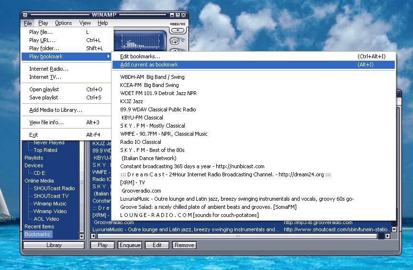Select Add Media to Library...
The image size is (413, 270).
click(66, 110)
